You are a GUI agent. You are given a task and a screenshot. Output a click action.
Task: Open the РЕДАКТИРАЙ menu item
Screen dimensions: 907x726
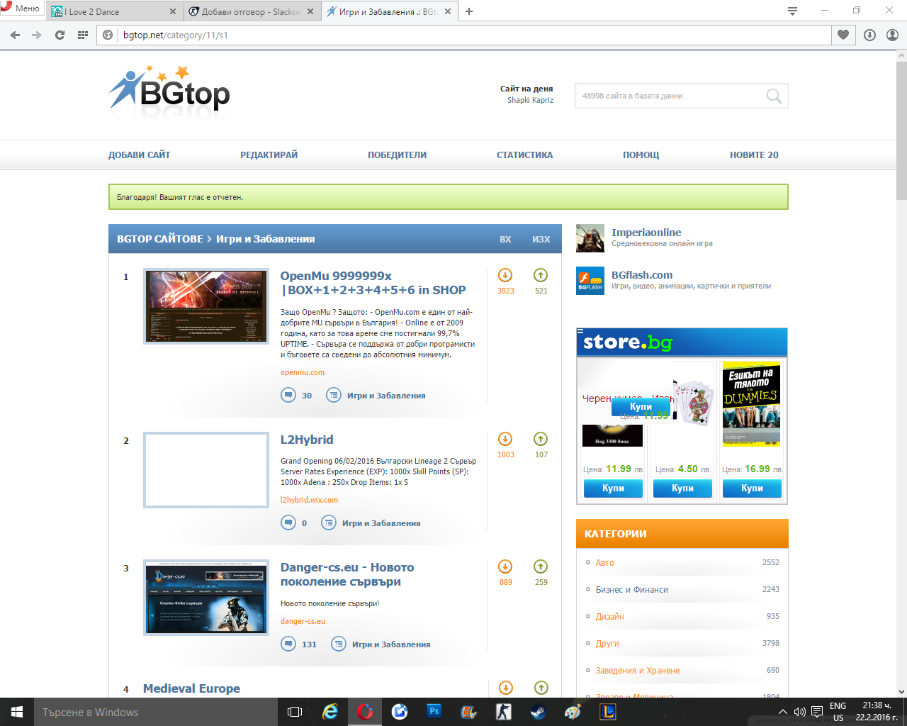pyautogui.click(x=269, y=155)
